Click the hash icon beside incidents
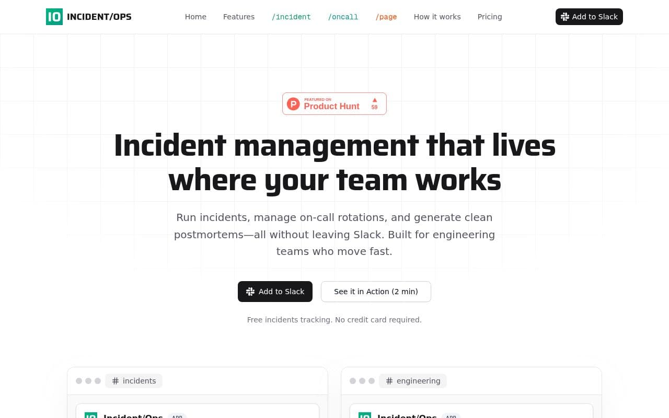 click(116, 381)
